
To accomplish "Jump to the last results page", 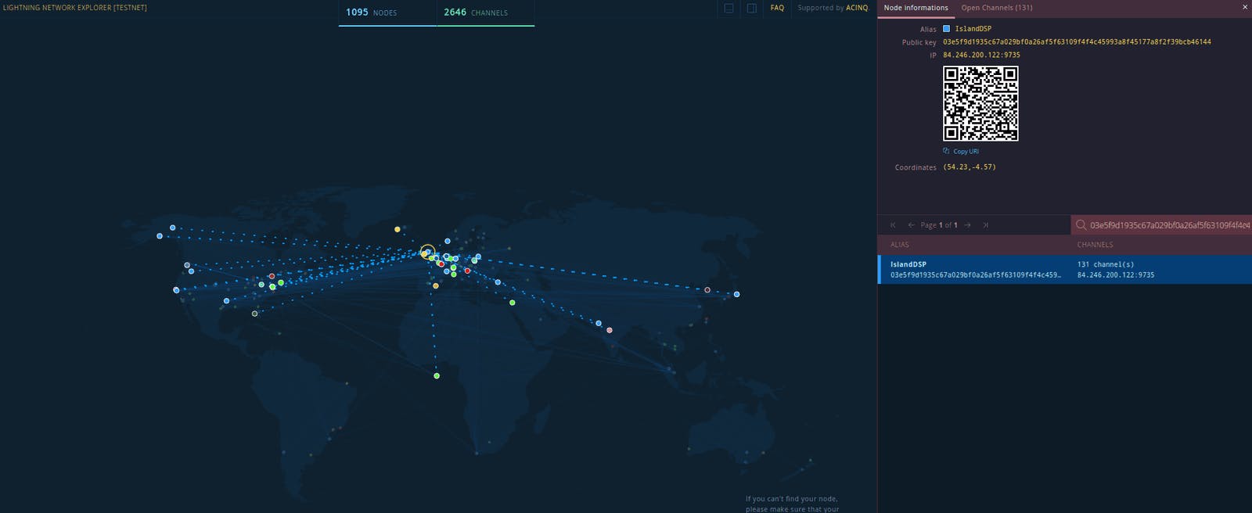I will [985, 225].
